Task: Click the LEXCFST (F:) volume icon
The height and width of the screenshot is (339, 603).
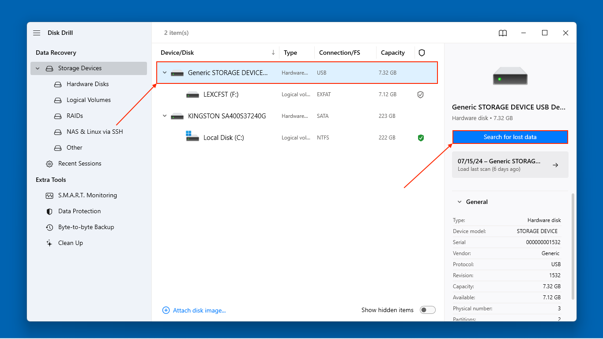Action: point(192,94)
